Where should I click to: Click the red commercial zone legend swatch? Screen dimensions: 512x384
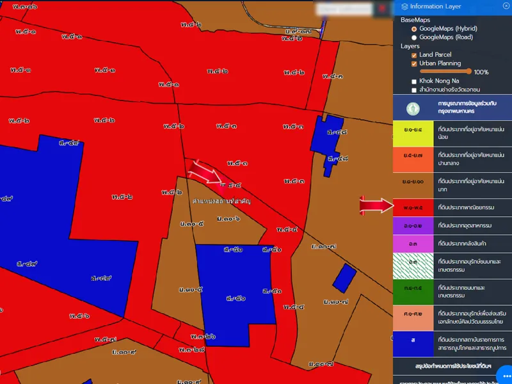tap(413, 208)
